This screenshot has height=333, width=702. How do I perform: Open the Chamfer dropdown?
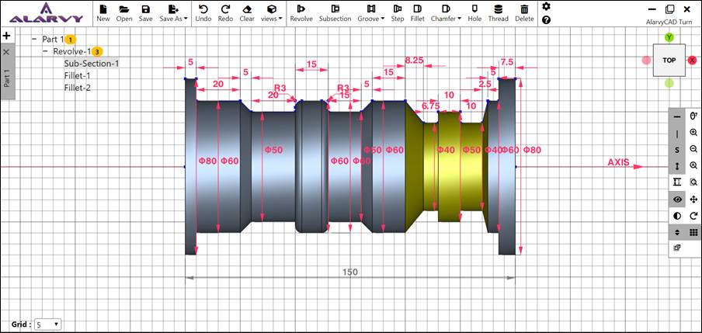coord(446,13)
